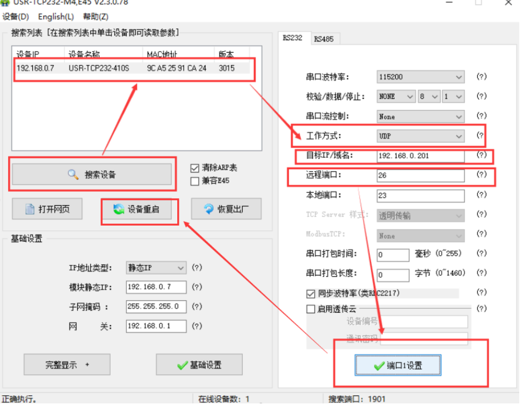Click the 搜索设备 magnifier search button
This screenshot has width=523, height=405.
[92, 175]
